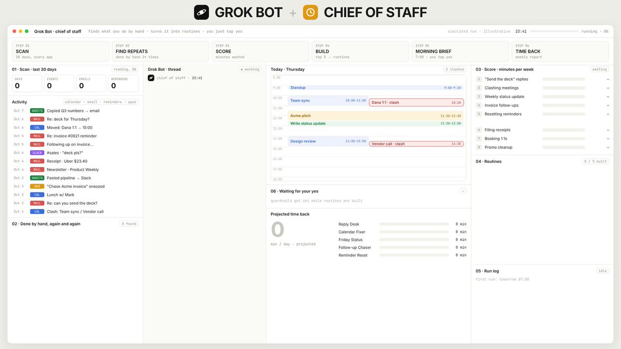Screen dimensions: 621x349
Task: Select the Step 04 Build card
Action: [x=360, y=52]
